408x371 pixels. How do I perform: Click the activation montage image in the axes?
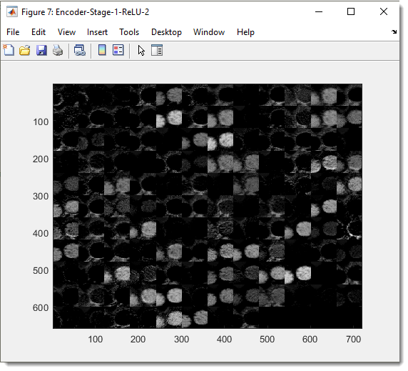tap(208, 206)
